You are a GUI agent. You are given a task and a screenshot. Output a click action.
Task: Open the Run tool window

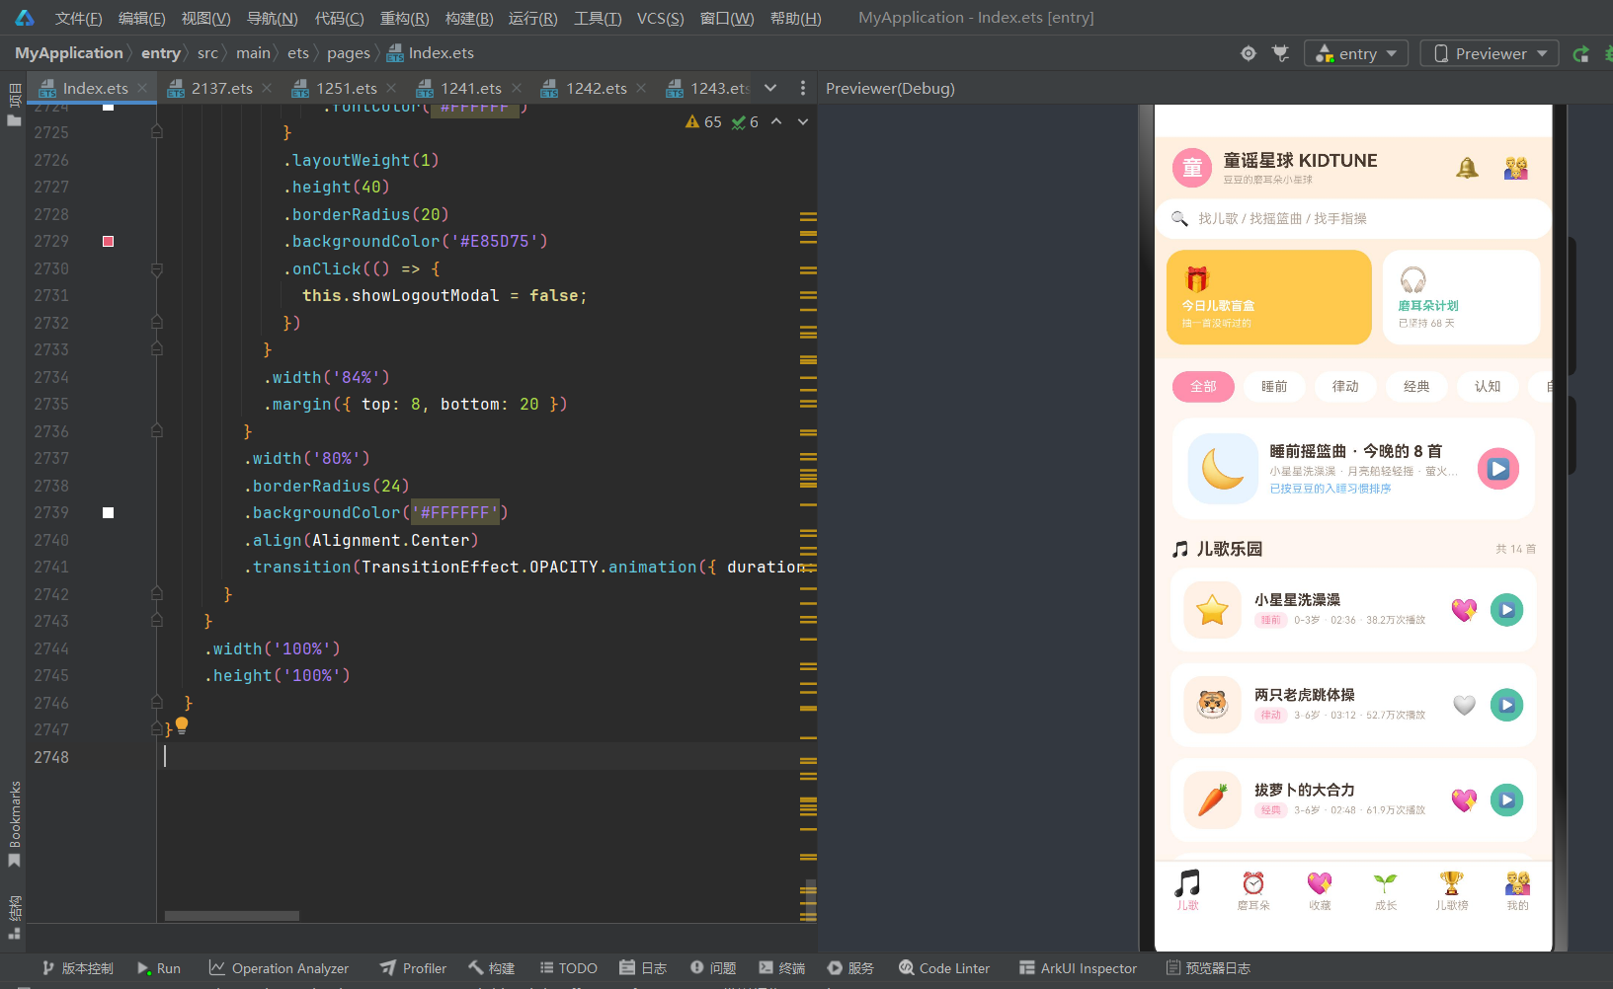click(x=159, y=968)
